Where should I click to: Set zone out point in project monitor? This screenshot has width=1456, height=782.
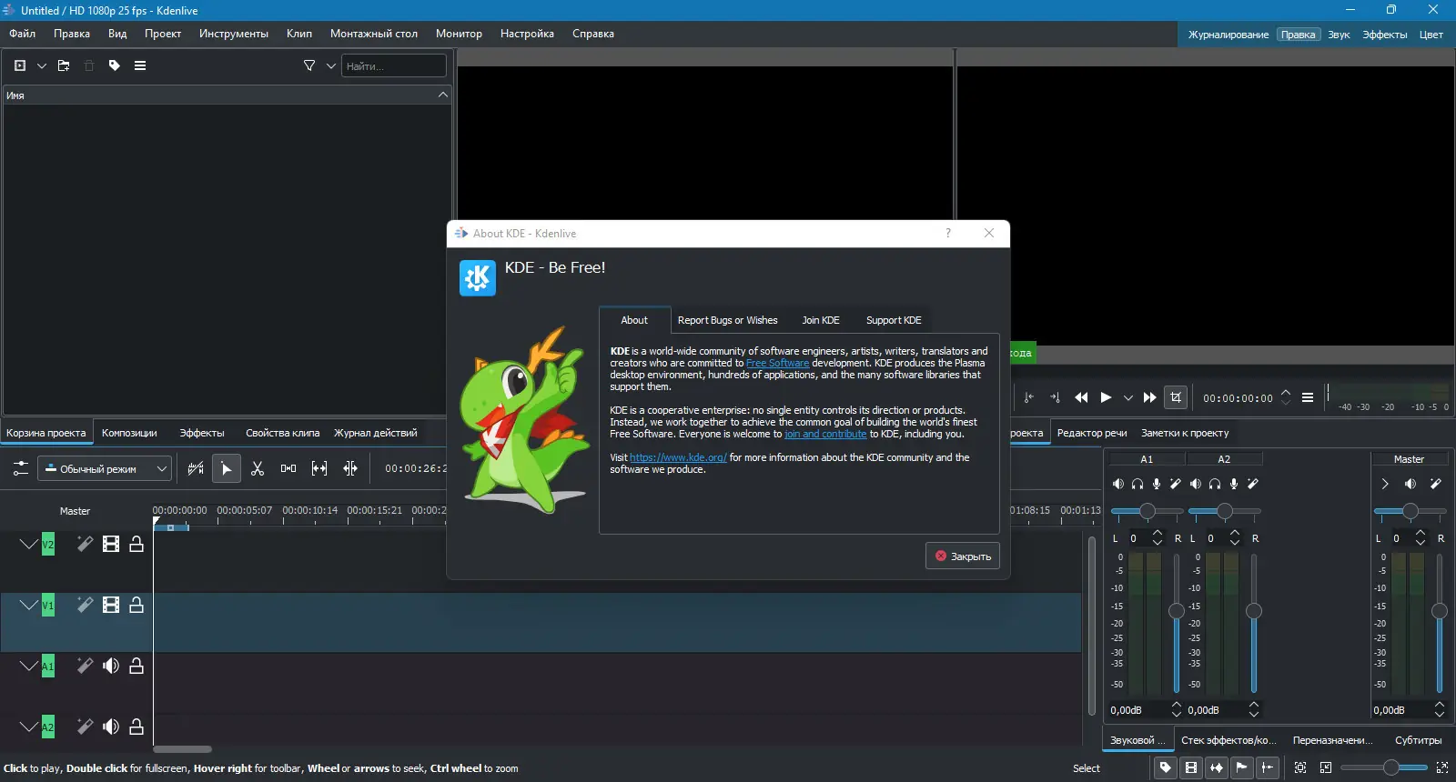tap(1055, 397)
